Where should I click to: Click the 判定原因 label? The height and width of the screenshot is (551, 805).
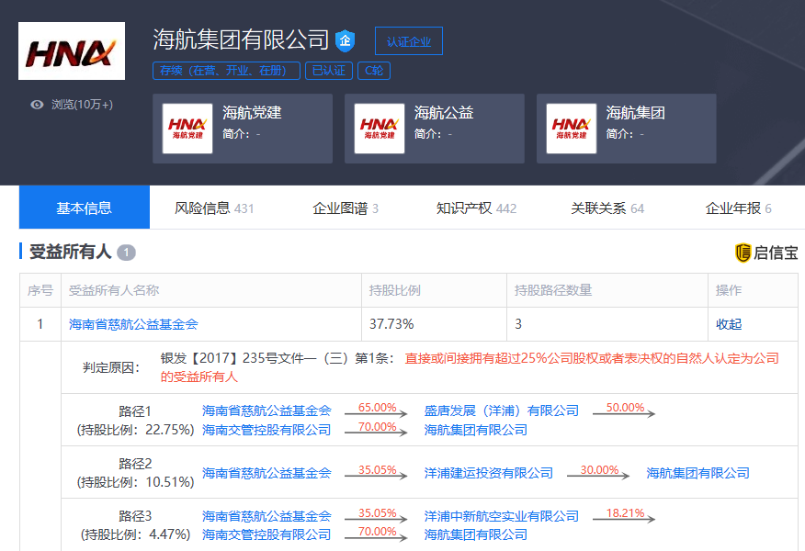[111, 368]
